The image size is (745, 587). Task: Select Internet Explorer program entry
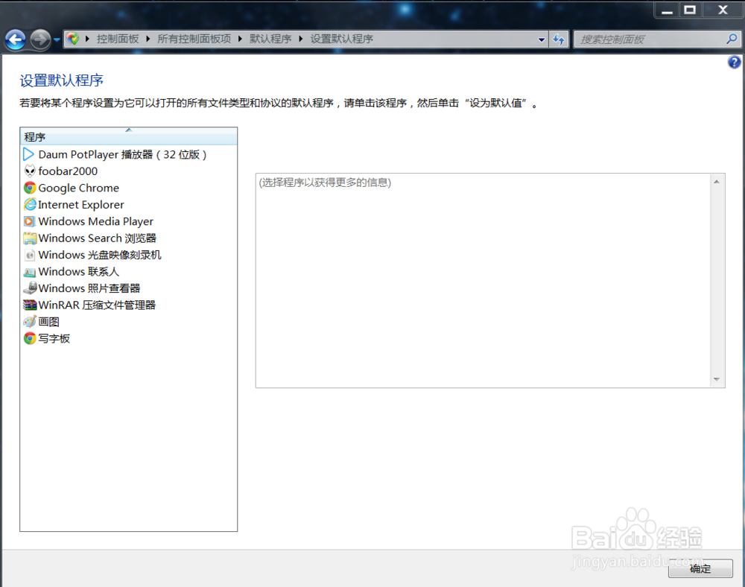tap(80, 205)
